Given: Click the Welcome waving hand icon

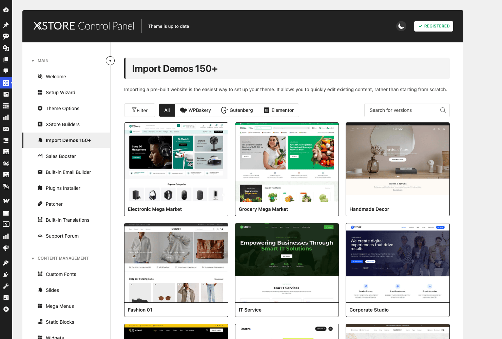Looking at the screenshot, I should (40, 76).
